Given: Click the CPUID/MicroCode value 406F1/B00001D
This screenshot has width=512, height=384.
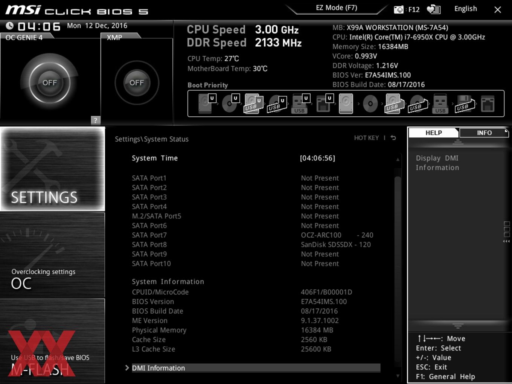Looking at the screenshot, I should (326, 292).
